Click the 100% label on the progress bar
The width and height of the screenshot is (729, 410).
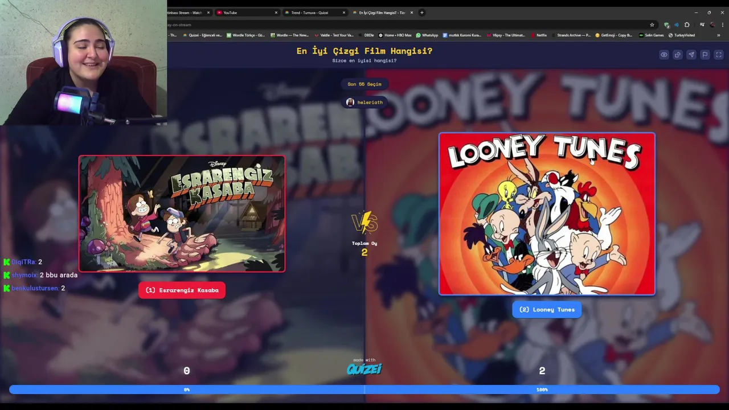click(542, 389)
